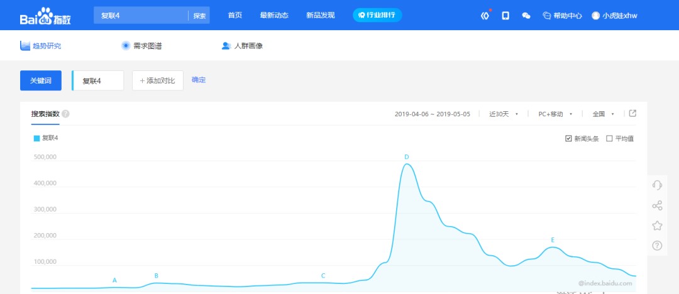The image size is (679, 294).
Task: Click the user avatar icon
Action: (596, 16)
